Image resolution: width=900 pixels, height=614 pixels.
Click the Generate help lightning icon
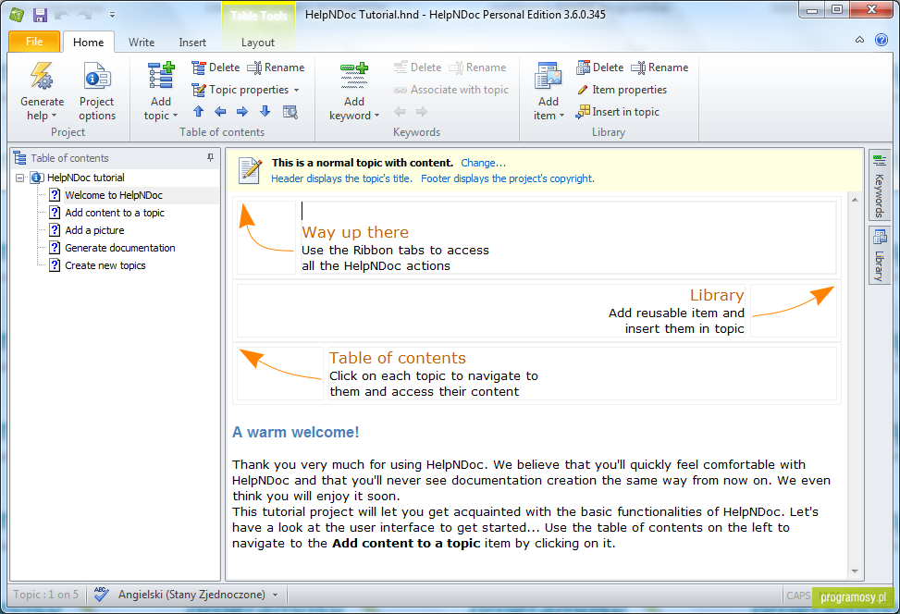(x=42, y=77)
